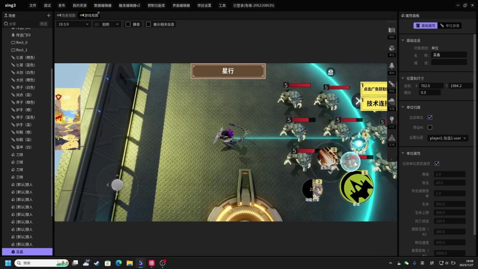478x269 pixels.
Task: Select the 单位 unit cube icon
Action: pyautogui.click(x=392, y=49)
